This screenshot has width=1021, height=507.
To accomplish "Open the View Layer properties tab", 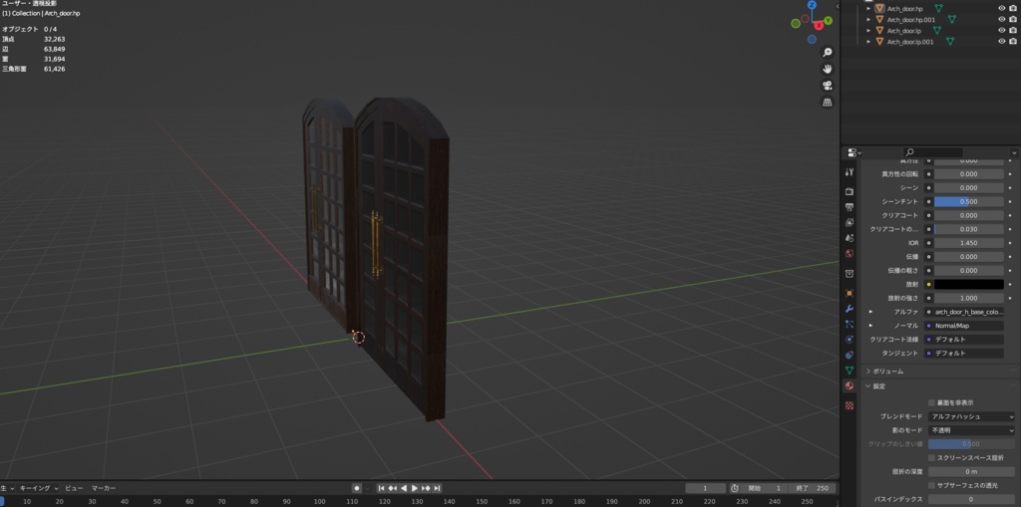I will coord(850,222).
